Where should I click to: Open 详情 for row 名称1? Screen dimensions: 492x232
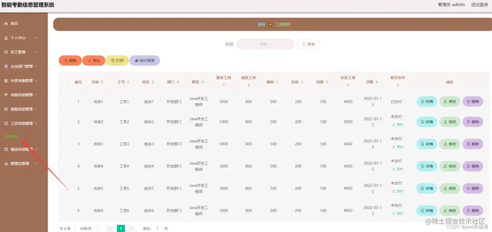[x=426, y=101]
